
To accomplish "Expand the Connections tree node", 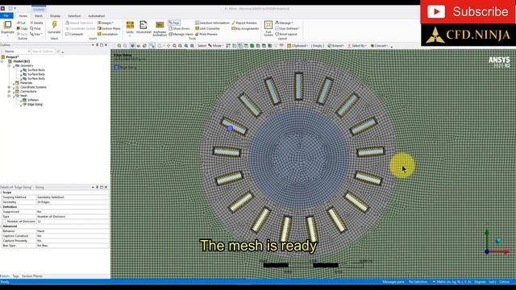I will tap(9, 91).
